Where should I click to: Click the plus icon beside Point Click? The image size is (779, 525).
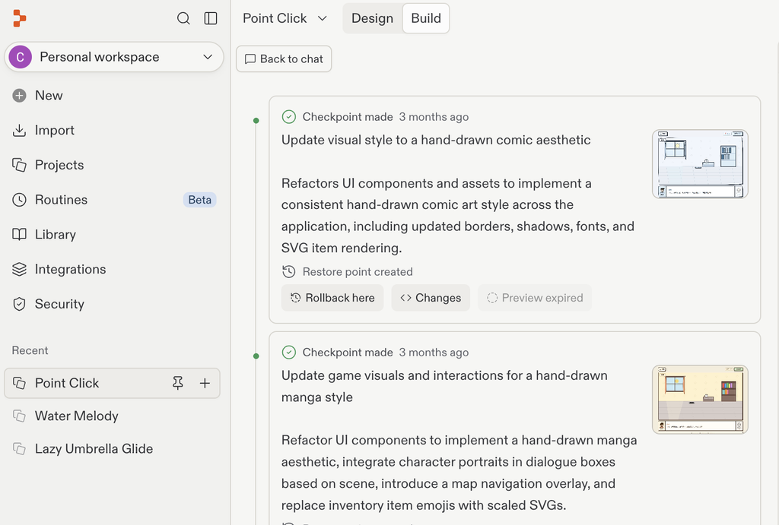coord(205,383)
